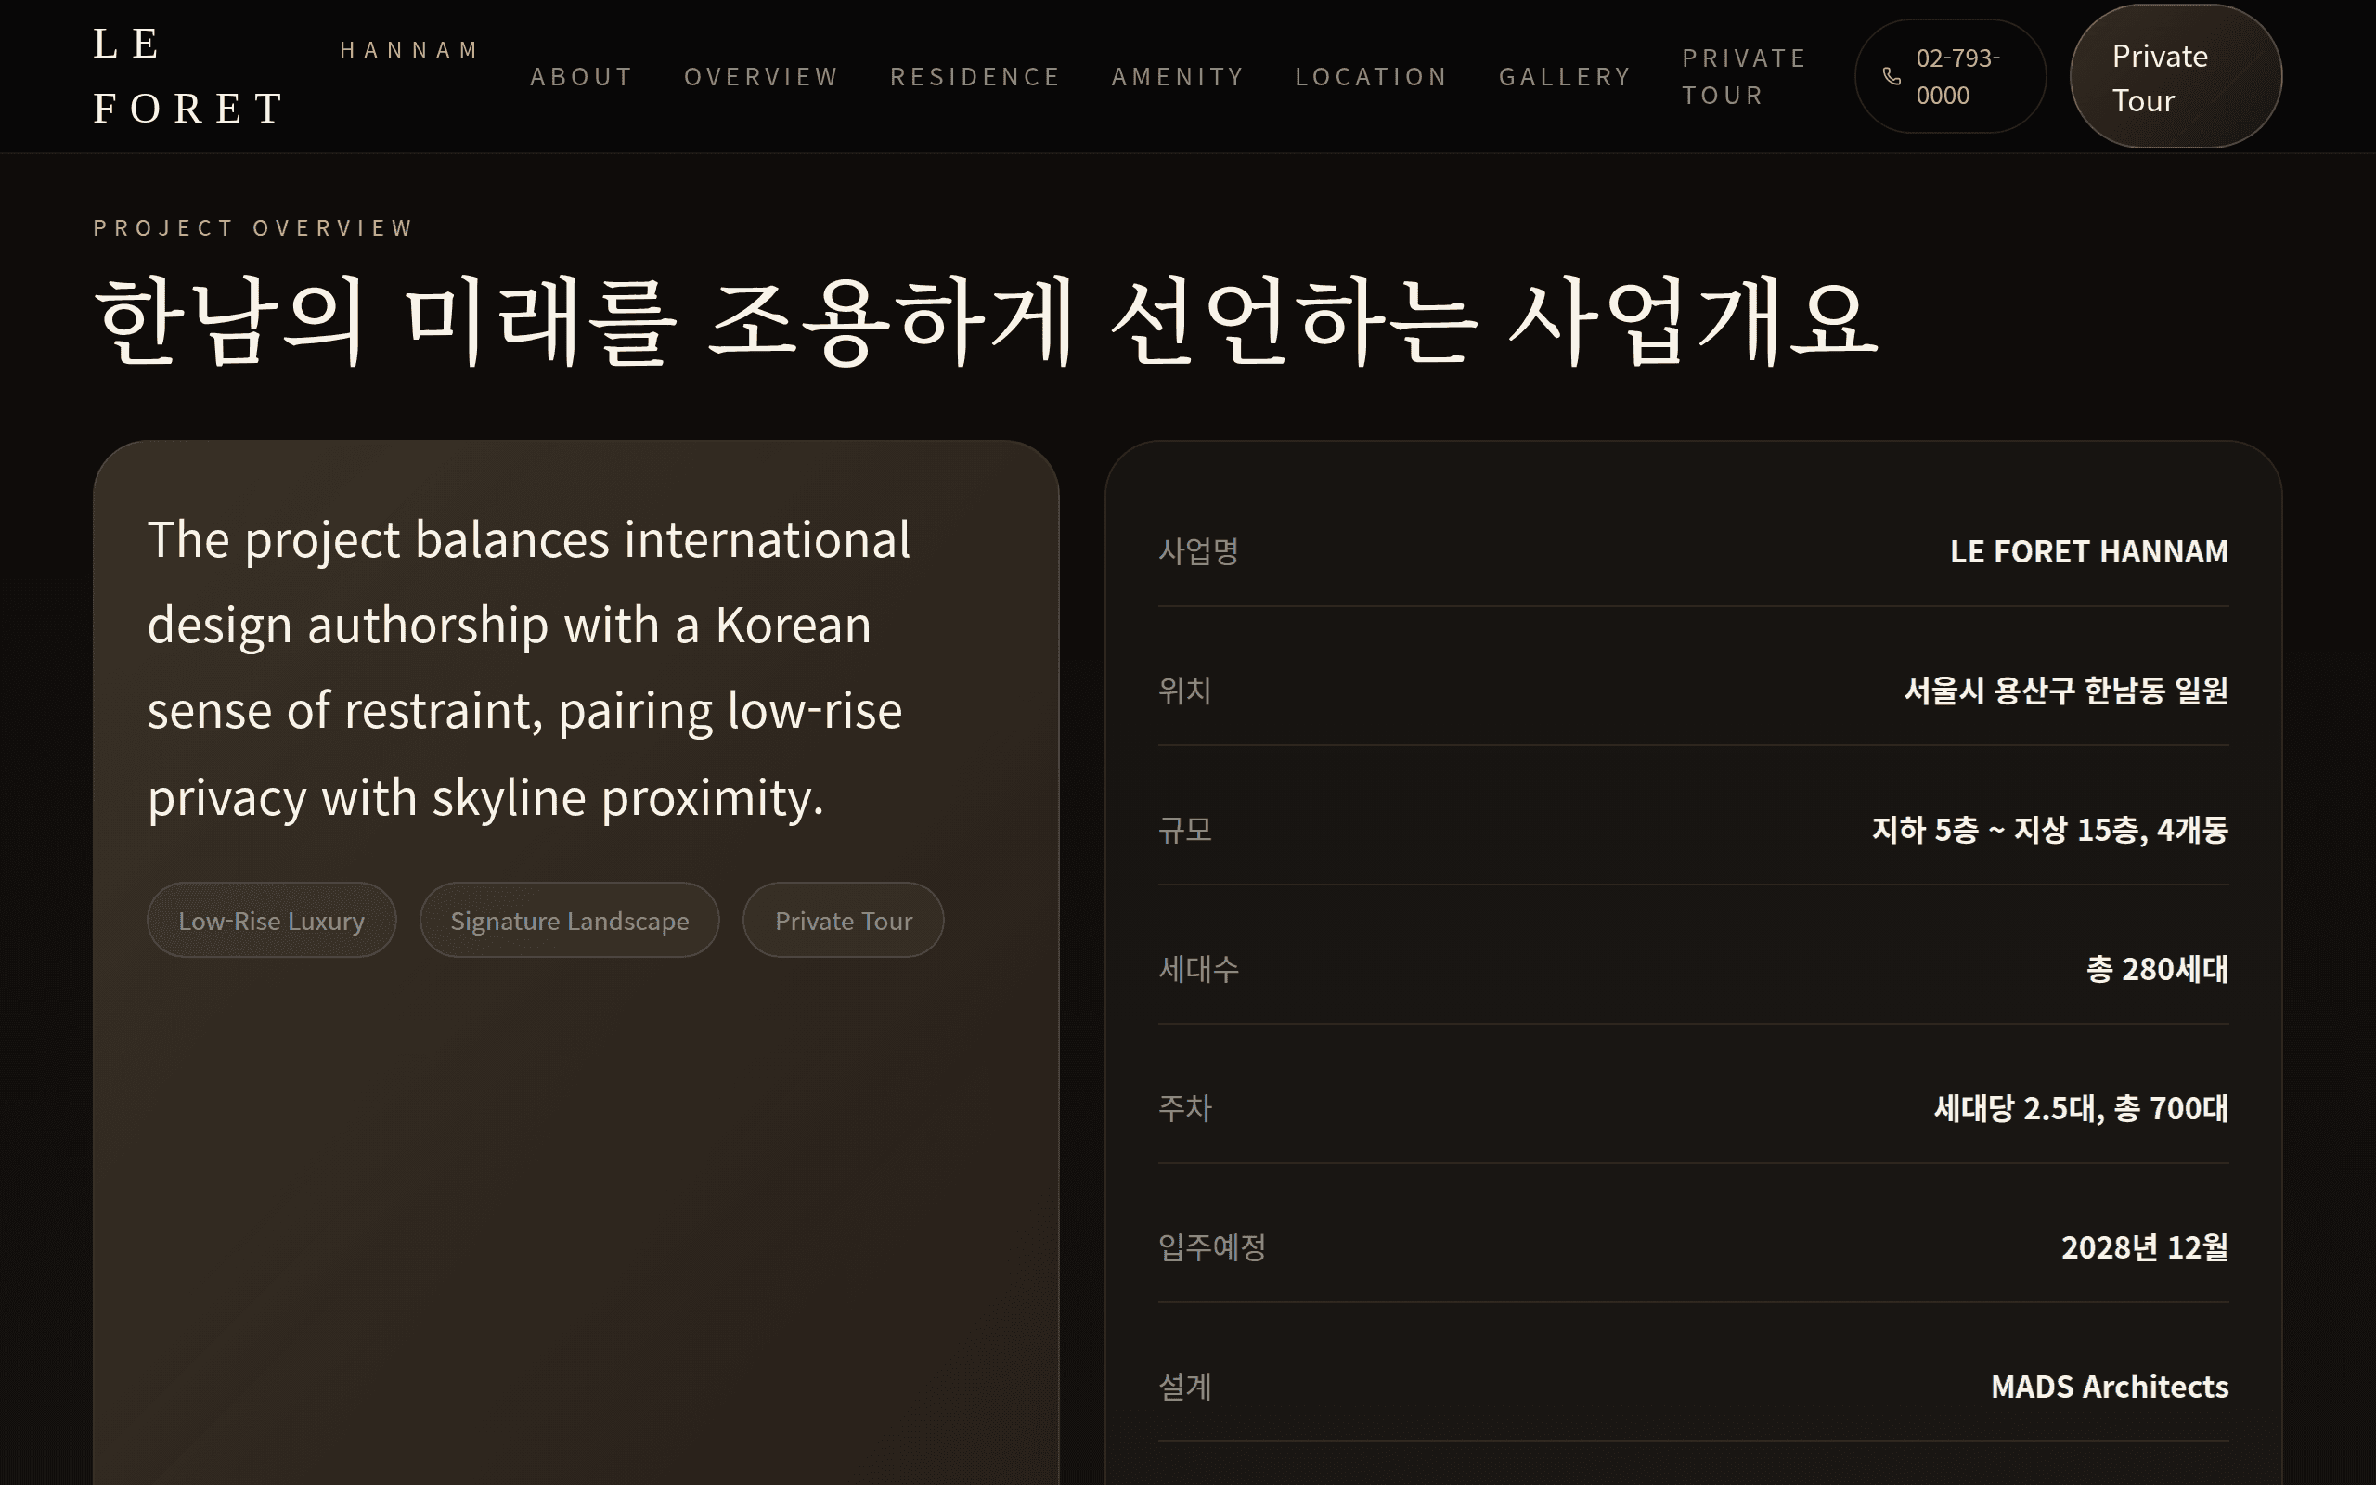This screenshot has height=1485, width=2376.
Task: Click the Private Tour tag chip
Action: click(843, 921)
